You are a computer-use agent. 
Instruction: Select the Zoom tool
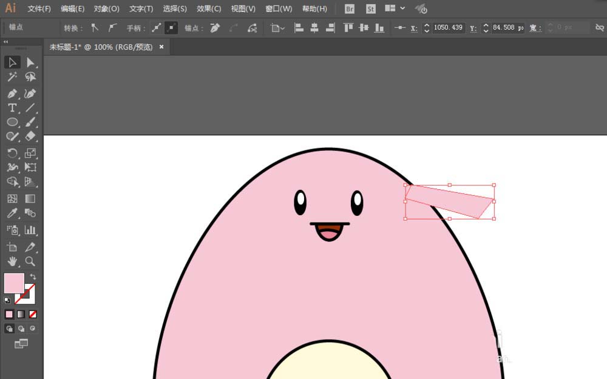tap(30, 261)
